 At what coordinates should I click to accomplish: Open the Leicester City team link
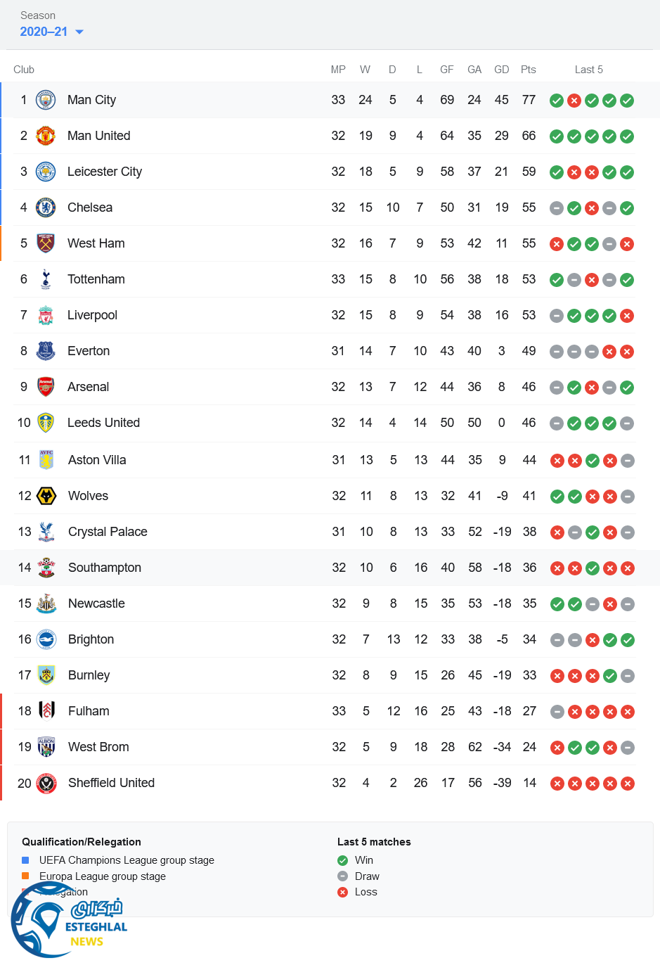pyautogui.click(x=105, y=172)
